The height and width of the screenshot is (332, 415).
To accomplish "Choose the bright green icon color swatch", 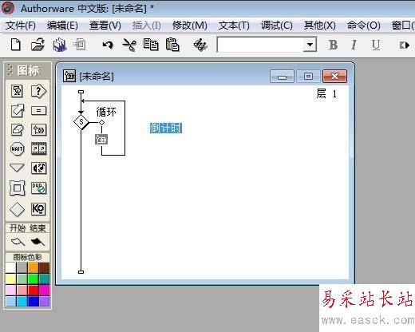I will (x=34, y=279).
